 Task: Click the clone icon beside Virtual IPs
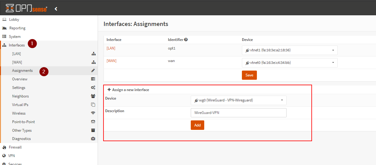pyautogui.click(x=93, y=105)
